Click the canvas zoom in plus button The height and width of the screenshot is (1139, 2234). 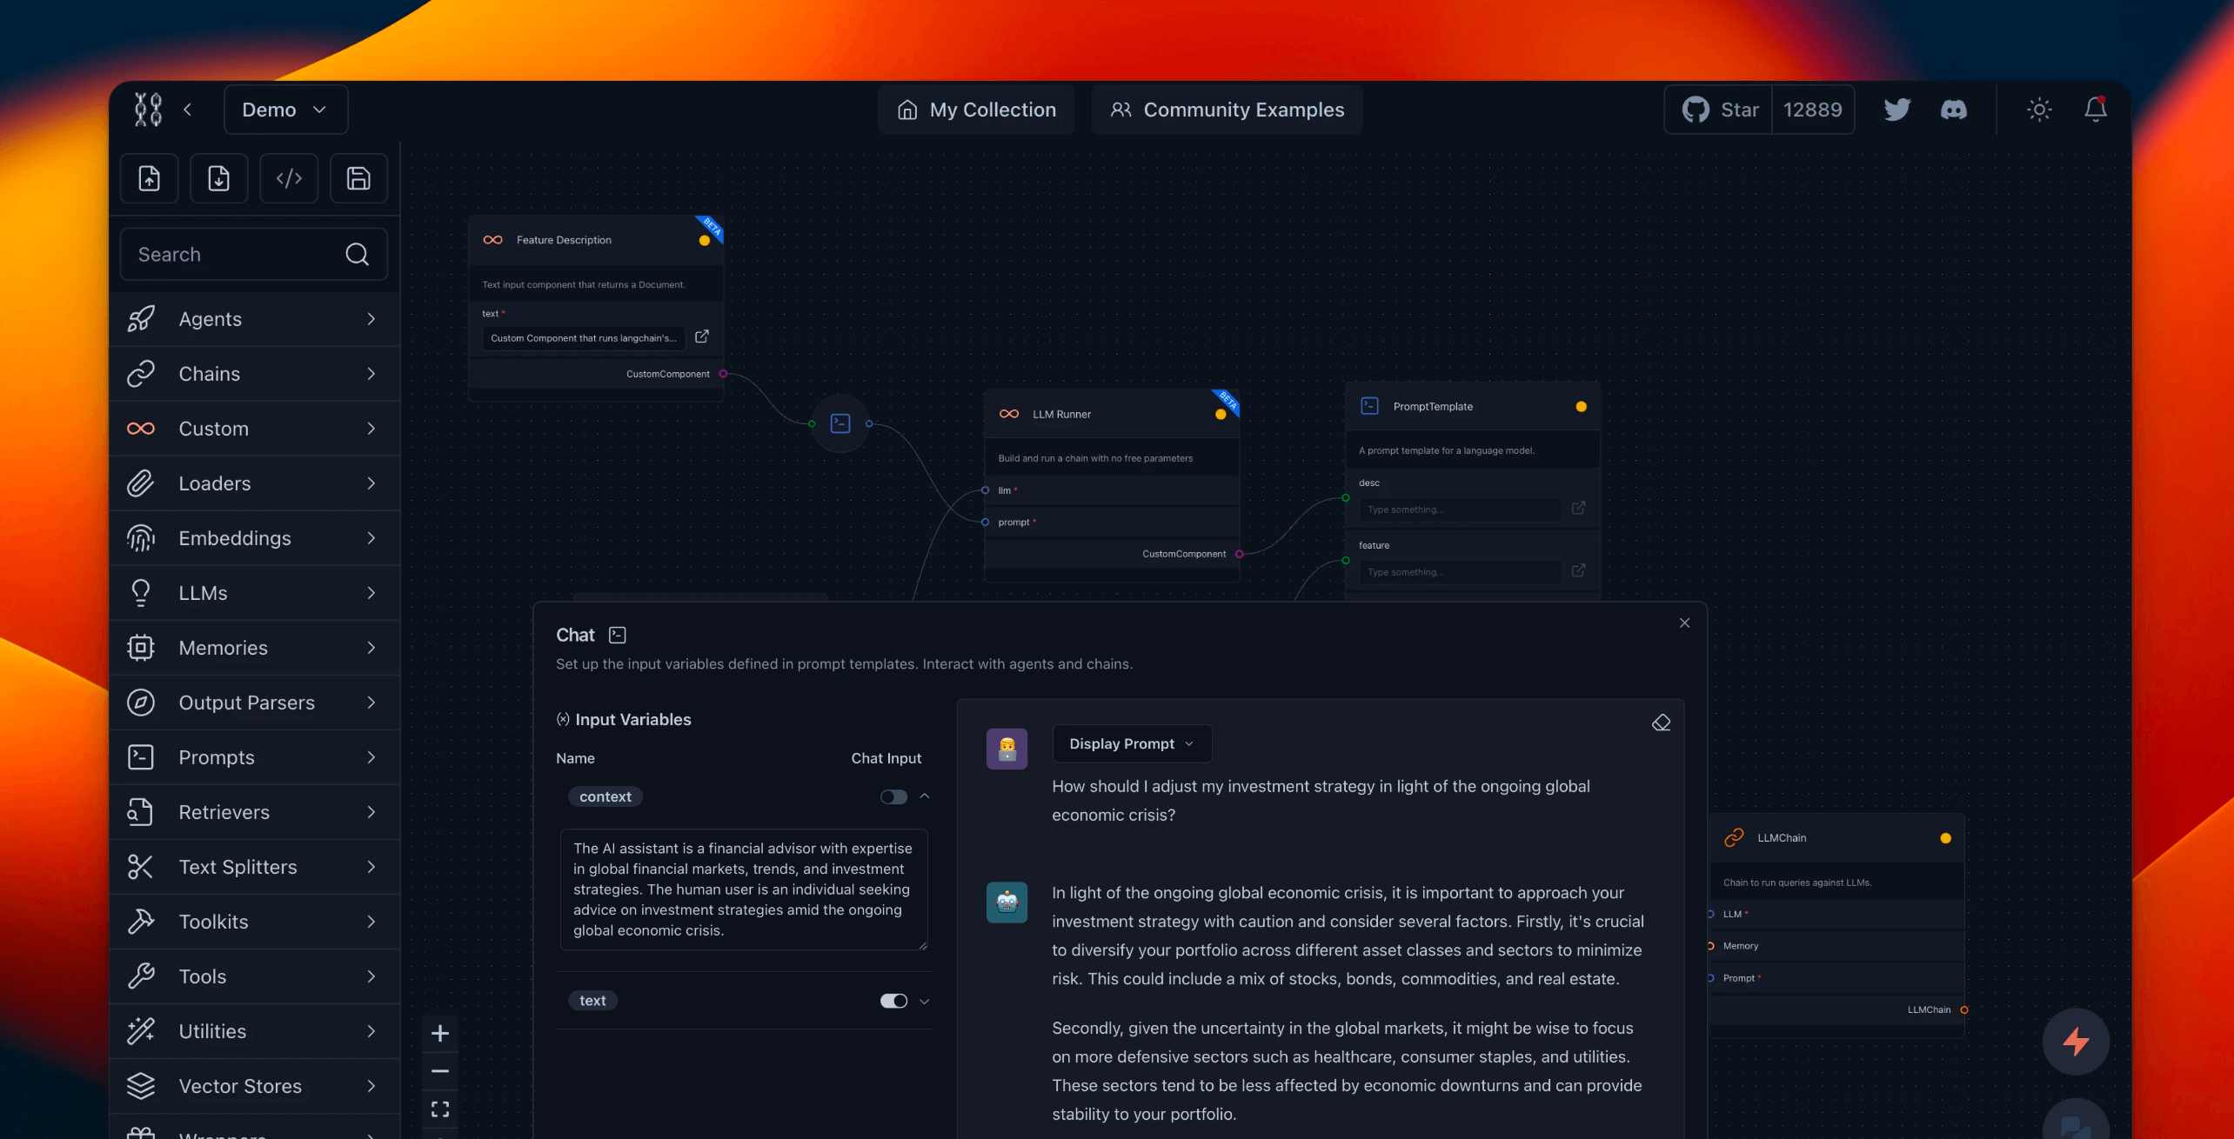(440, 1034)
